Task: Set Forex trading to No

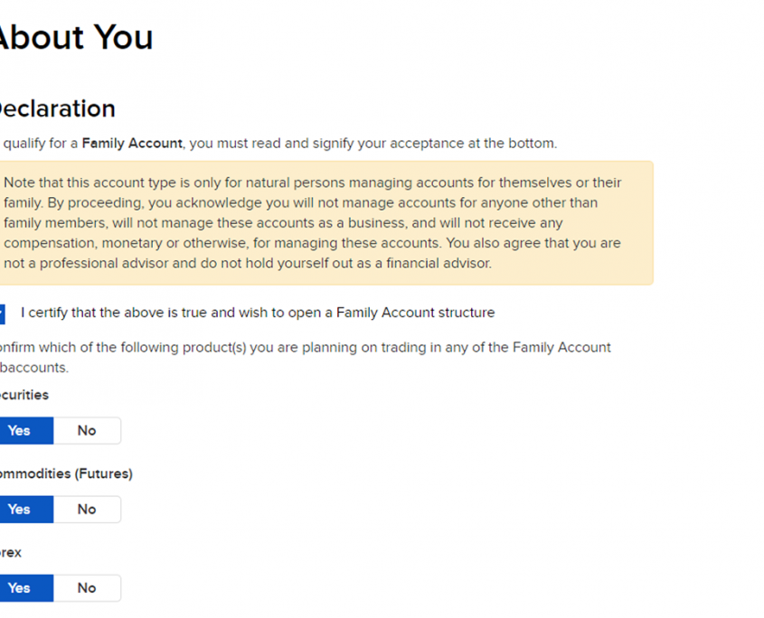Action: click(87, 588)
